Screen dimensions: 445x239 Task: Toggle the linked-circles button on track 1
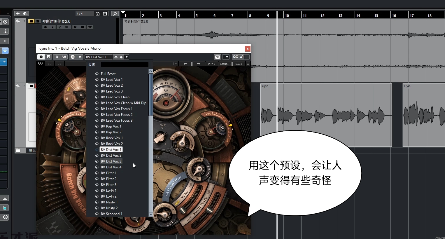(x=66, y=27)
